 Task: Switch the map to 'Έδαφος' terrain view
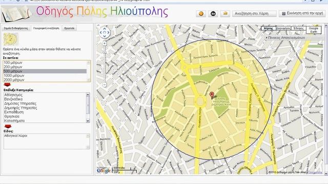(x=298, y=28)
